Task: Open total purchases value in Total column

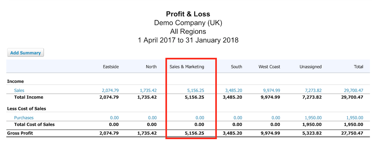Action: pyautogui.click(x=355, y=118)
